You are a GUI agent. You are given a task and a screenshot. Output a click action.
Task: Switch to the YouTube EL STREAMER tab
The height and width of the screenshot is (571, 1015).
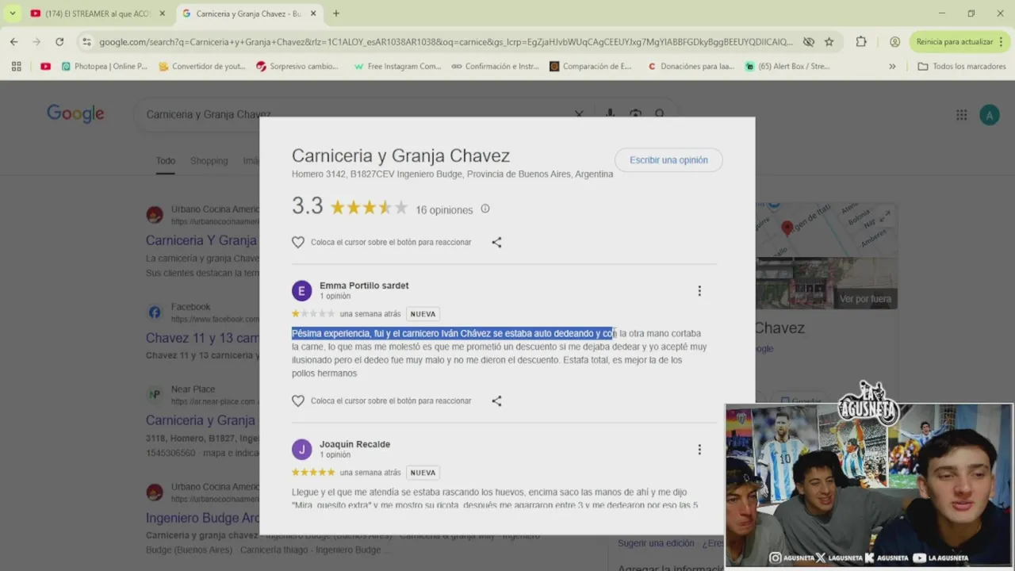pos(97,13)
